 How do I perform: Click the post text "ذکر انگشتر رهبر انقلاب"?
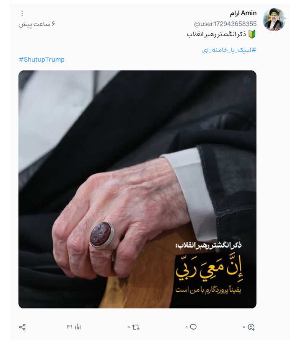point(216,34)
